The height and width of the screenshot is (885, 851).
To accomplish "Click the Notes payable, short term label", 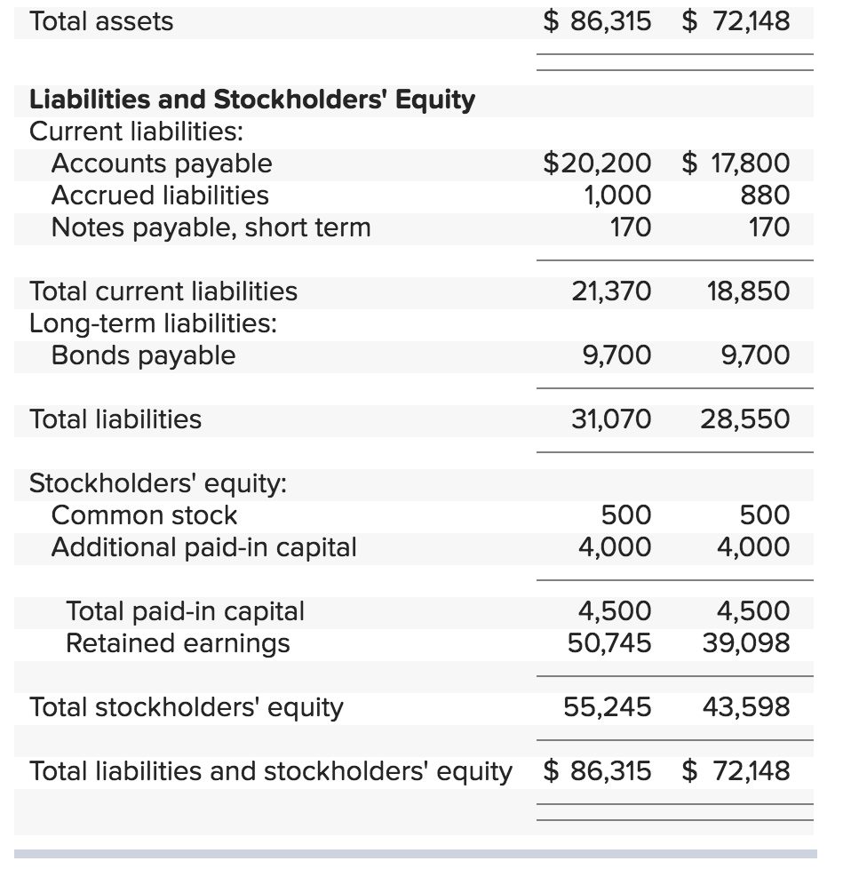I will [x=211, y=227].
